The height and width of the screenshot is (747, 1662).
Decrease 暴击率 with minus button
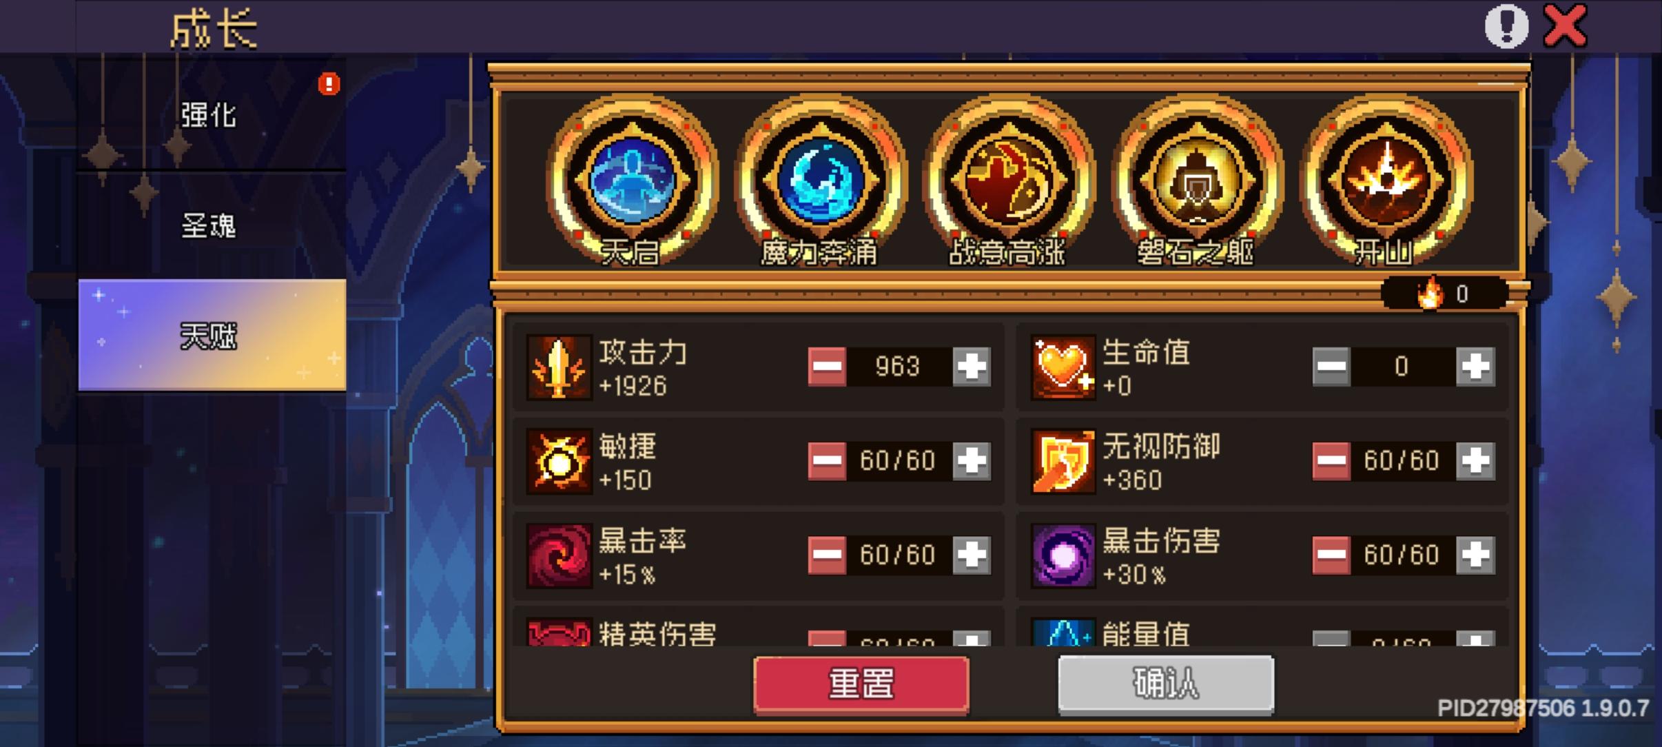[x=827, y=555]
